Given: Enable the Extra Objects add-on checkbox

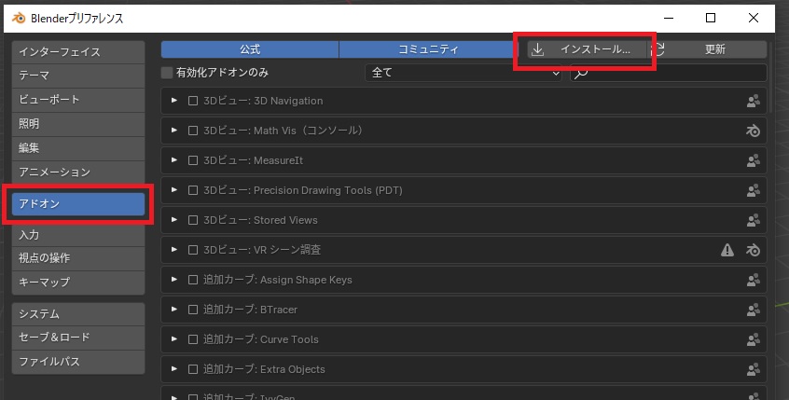Looking at the screenshot, I should click(x=193, y=369).
